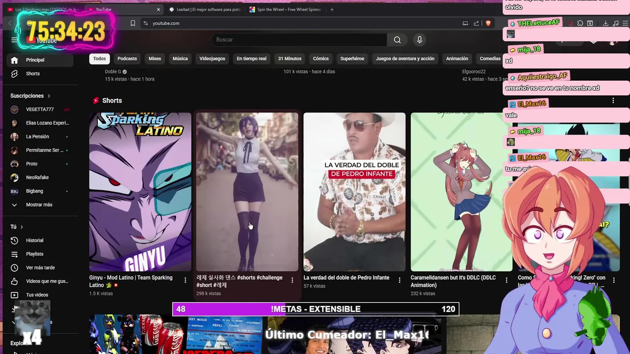Open Videos que me gustan

(40, 281)
